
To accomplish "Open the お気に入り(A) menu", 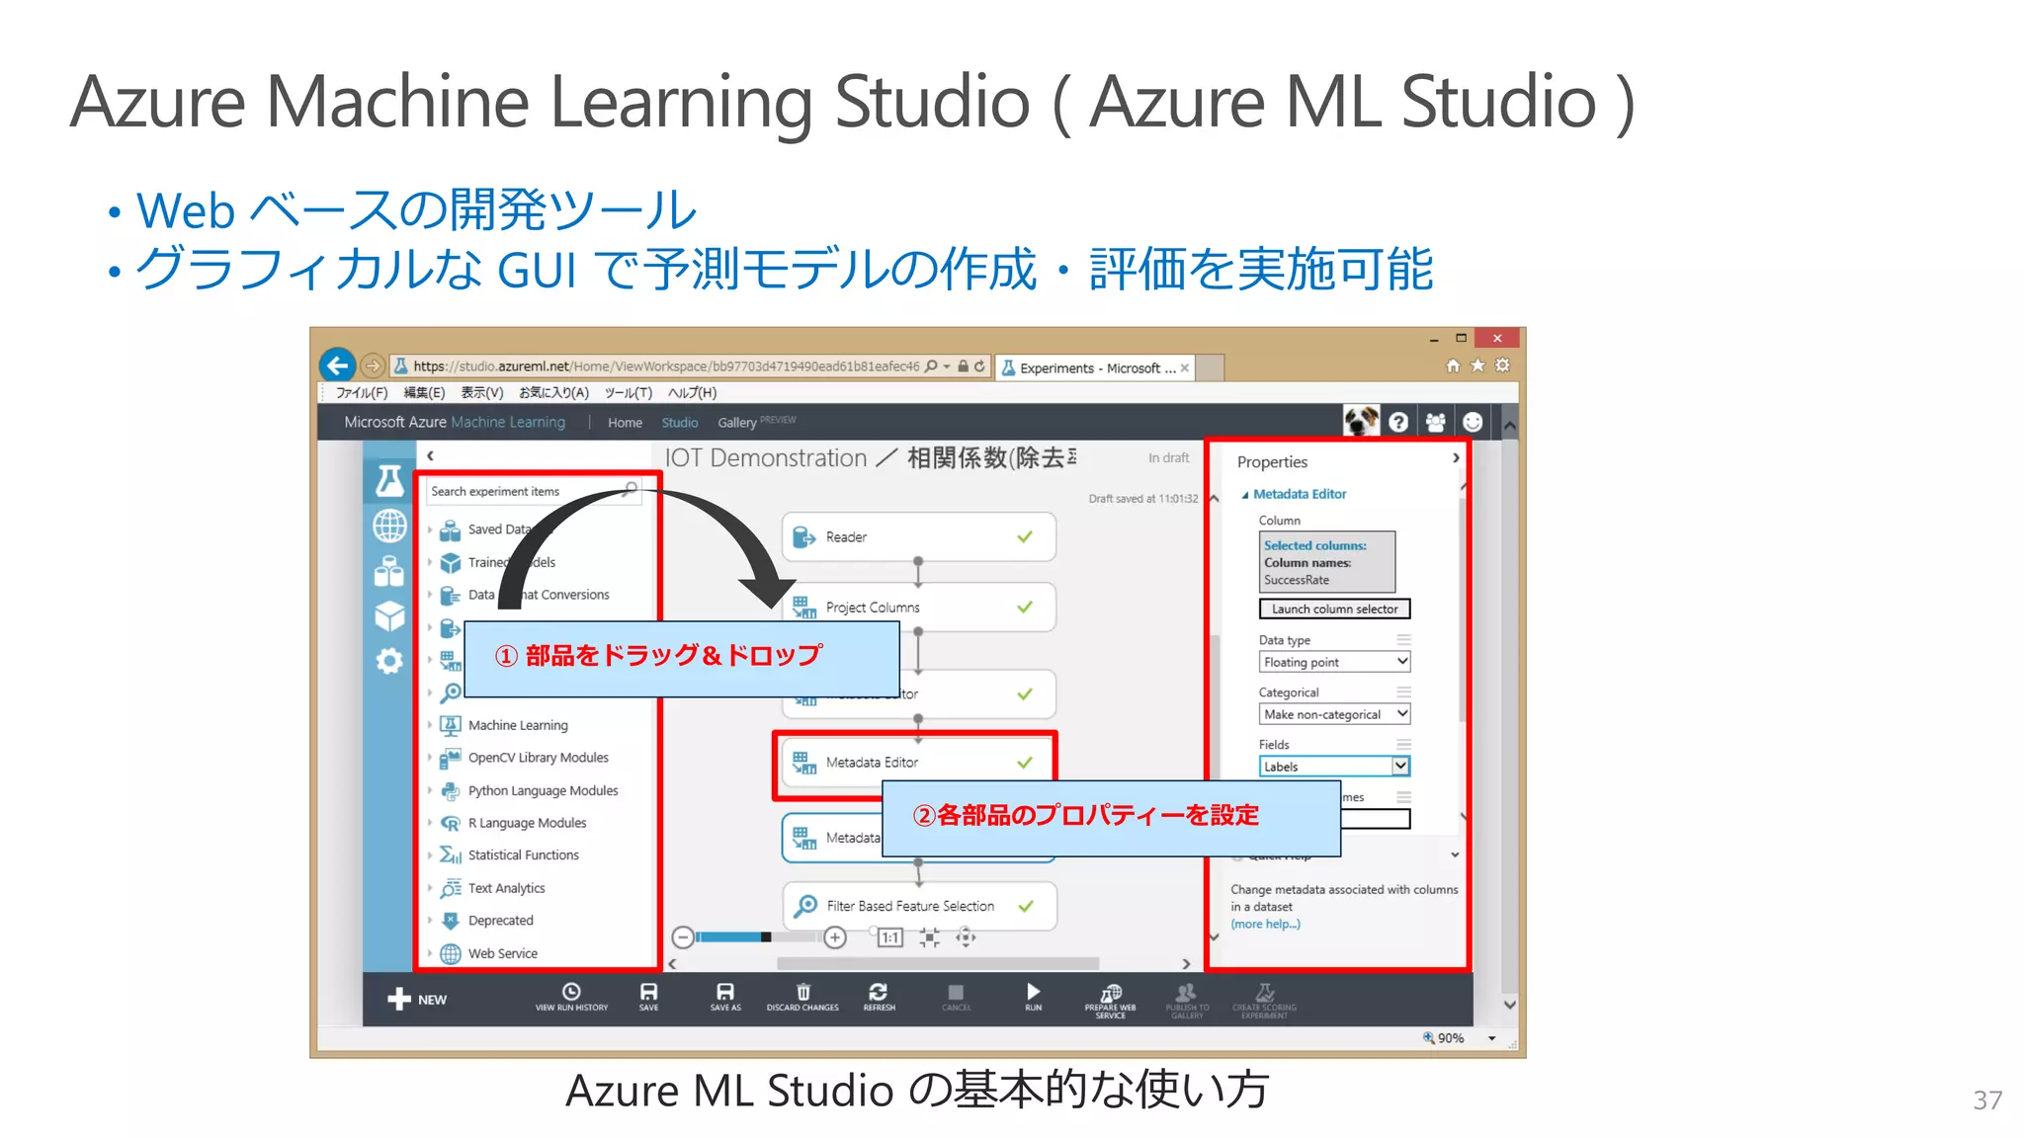I will [x=553, y=393].
